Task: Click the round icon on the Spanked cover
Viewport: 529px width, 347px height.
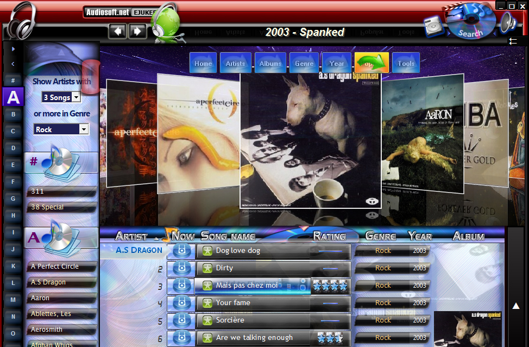Action: [x=372, y=201]
